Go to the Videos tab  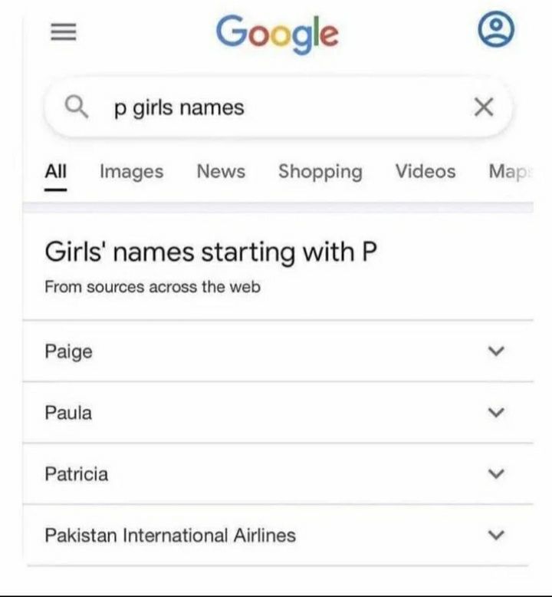pyautogui.click(x=425, y=172)
